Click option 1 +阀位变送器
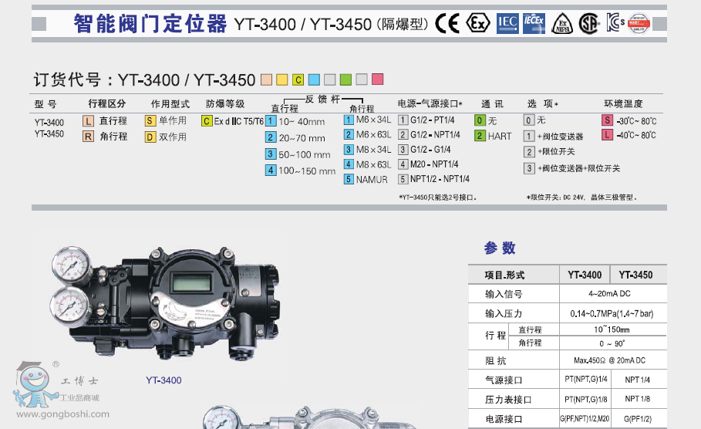 point(554,136)
